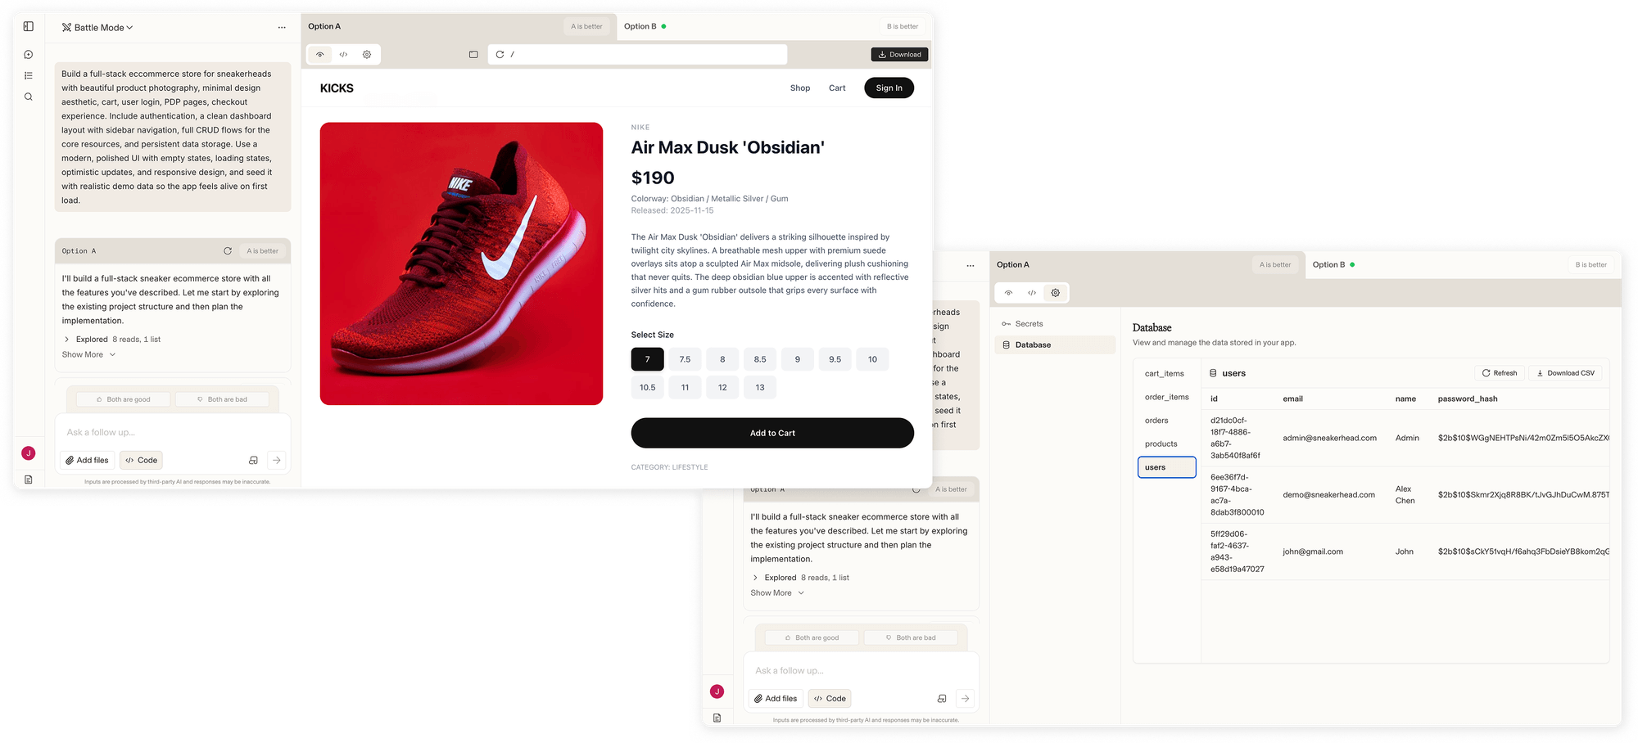Open Option A tab in back window
Viewport: 1638px width, 743px height.
(1013, 265)
